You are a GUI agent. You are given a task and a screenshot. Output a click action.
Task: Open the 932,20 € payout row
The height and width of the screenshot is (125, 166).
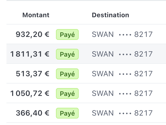(32, 34)
